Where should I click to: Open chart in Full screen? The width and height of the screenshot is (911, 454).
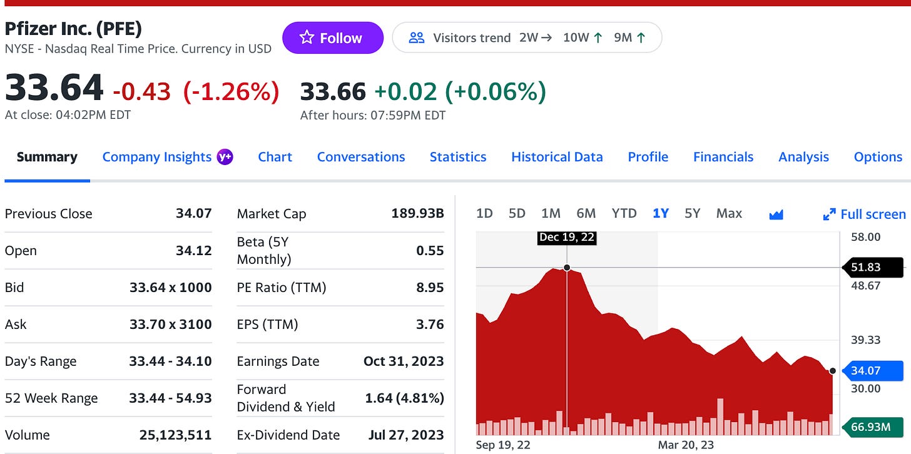864,214
